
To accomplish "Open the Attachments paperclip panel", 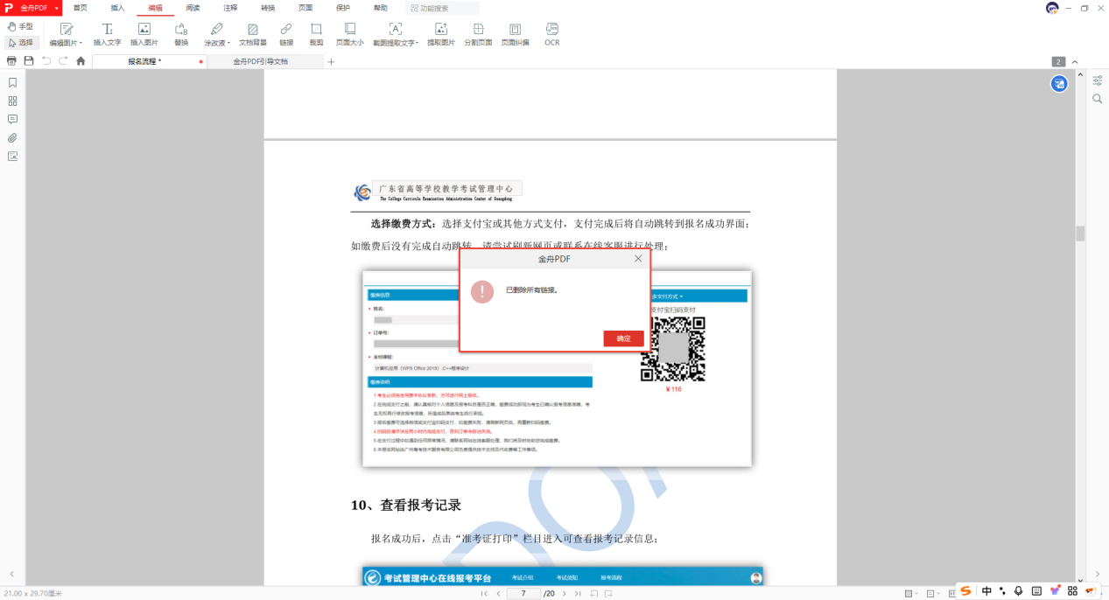I will [12, 138].
